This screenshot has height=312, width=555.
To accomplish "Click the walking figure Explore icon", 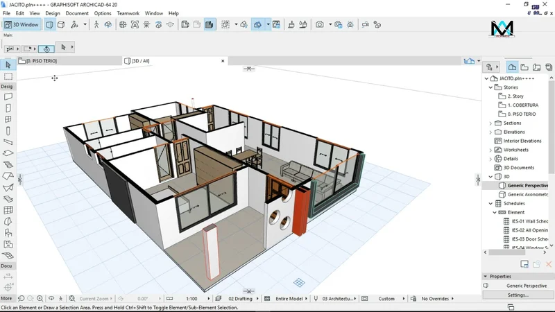I will click(96, 24).
